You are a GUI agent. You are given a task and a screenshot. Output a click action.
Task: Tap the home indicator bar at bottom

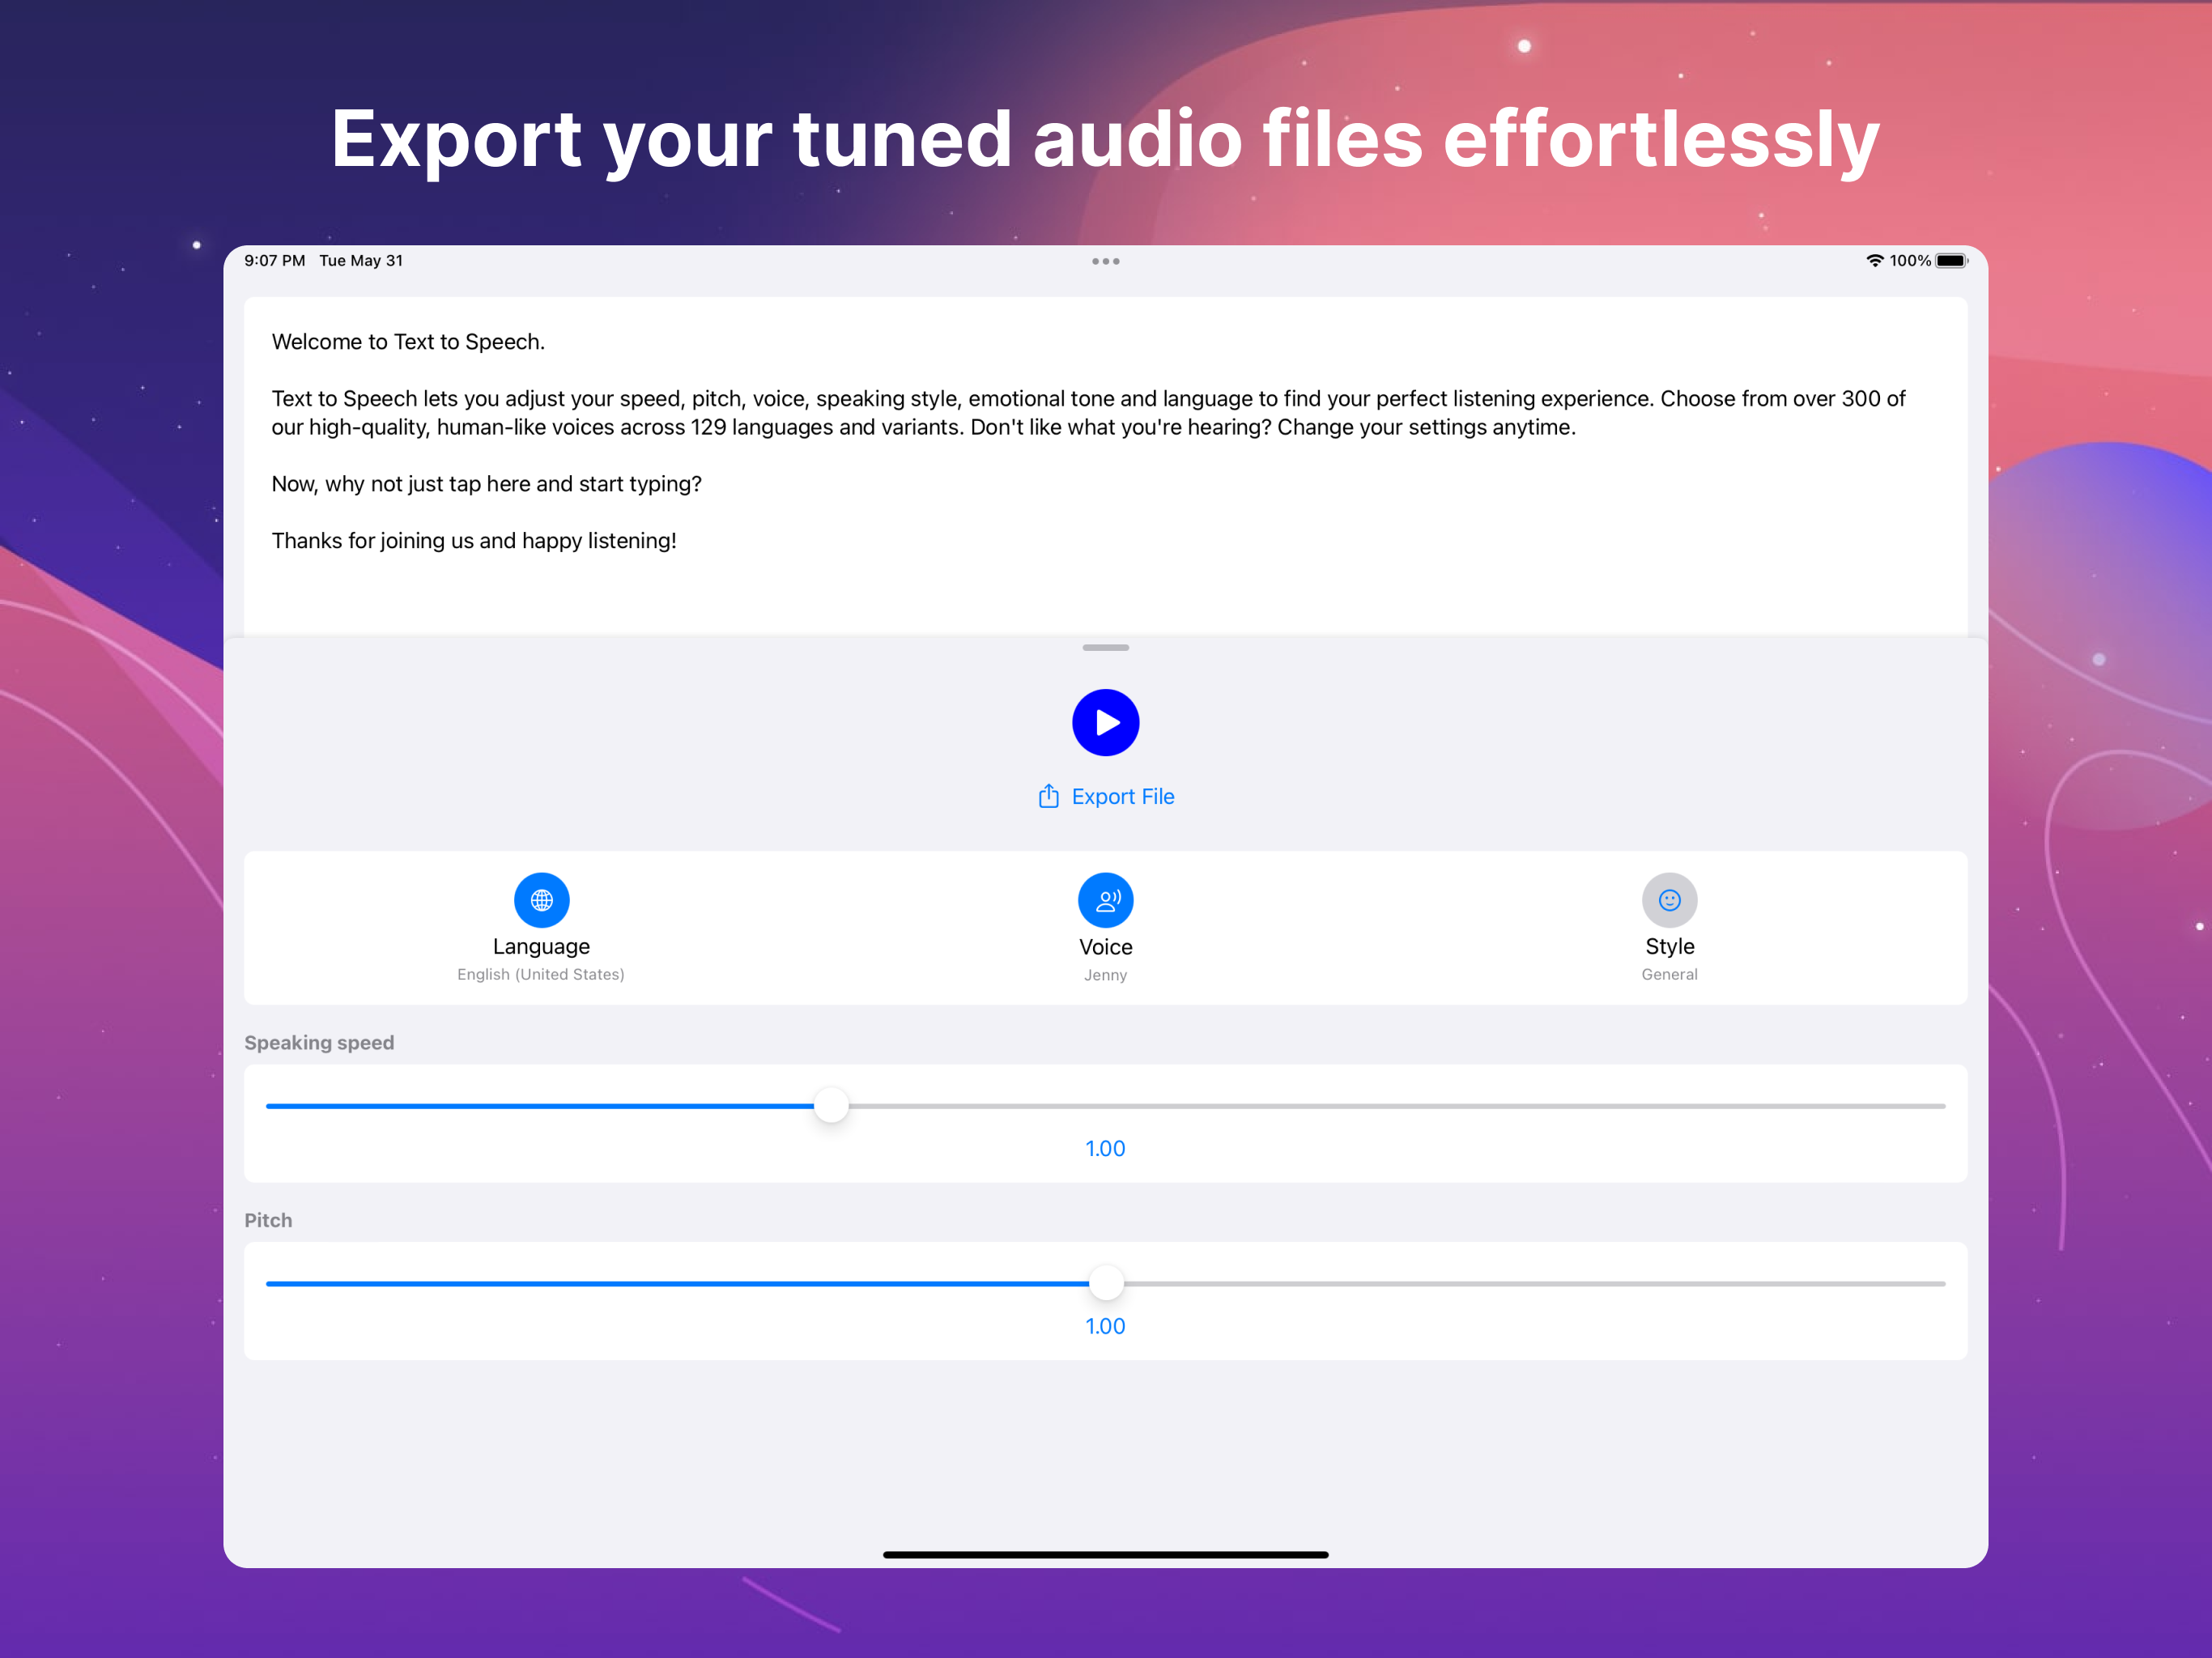(1105, 1554)
